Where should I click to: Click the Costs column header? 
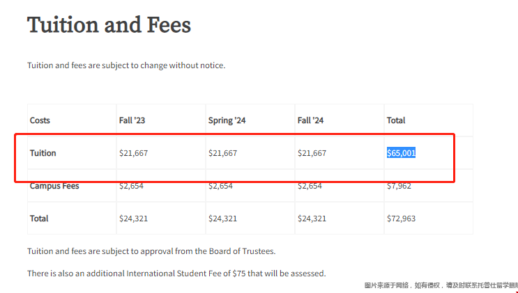[40, 120]
